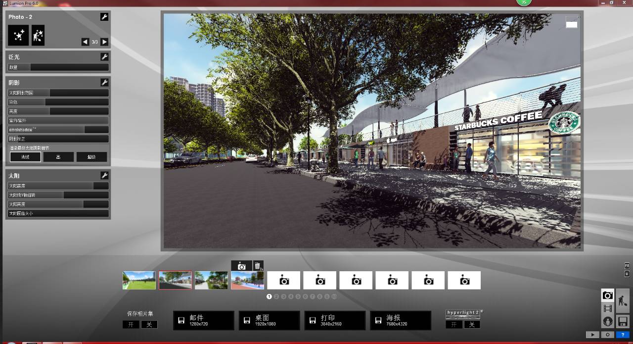Click the seventh empty camera photo slot
This screenshot has height=344, width=633.
coord(356,280)
